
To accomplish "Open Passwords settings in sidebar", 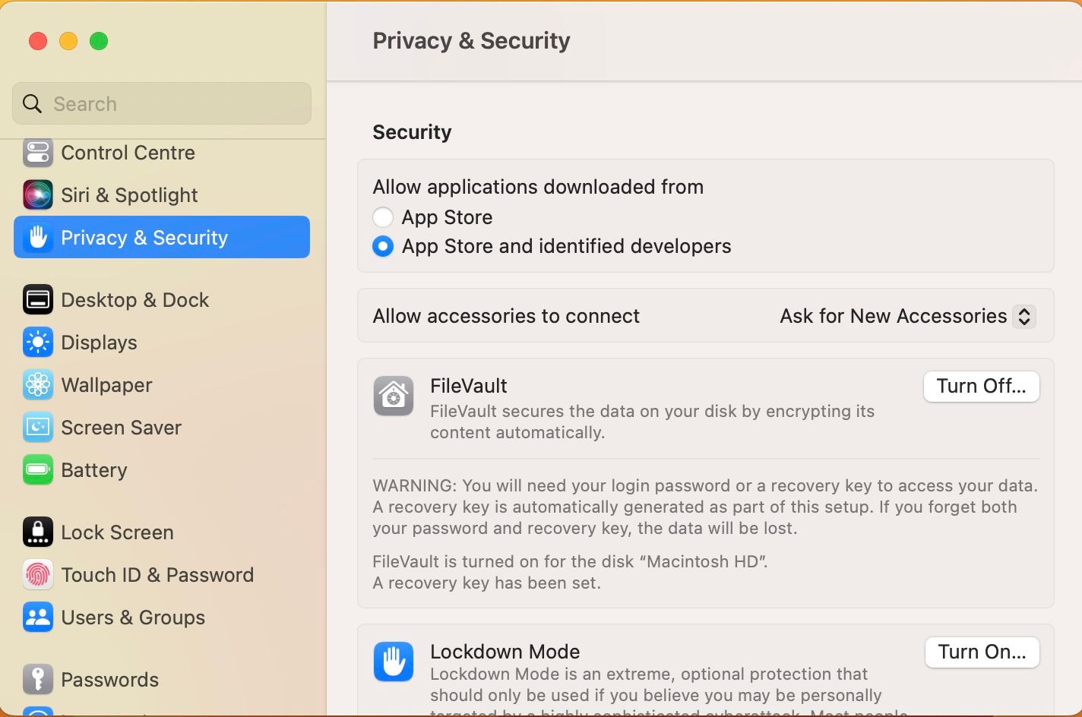I will [x=109, y=680].
